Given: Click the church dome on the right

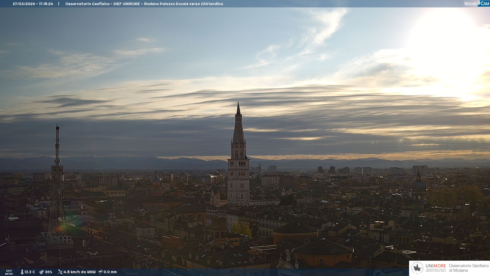Looking at the screenshot, I should (419, 184).
